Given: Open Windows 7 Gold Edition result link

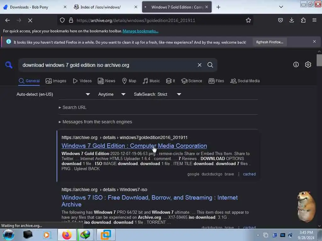Looking at the screenshot, I should (x=134, y=146).
